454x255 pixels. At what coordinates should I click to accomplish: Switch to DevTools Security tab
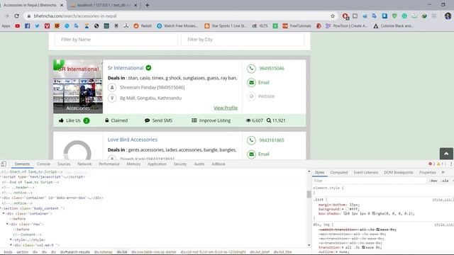(180, 164)
